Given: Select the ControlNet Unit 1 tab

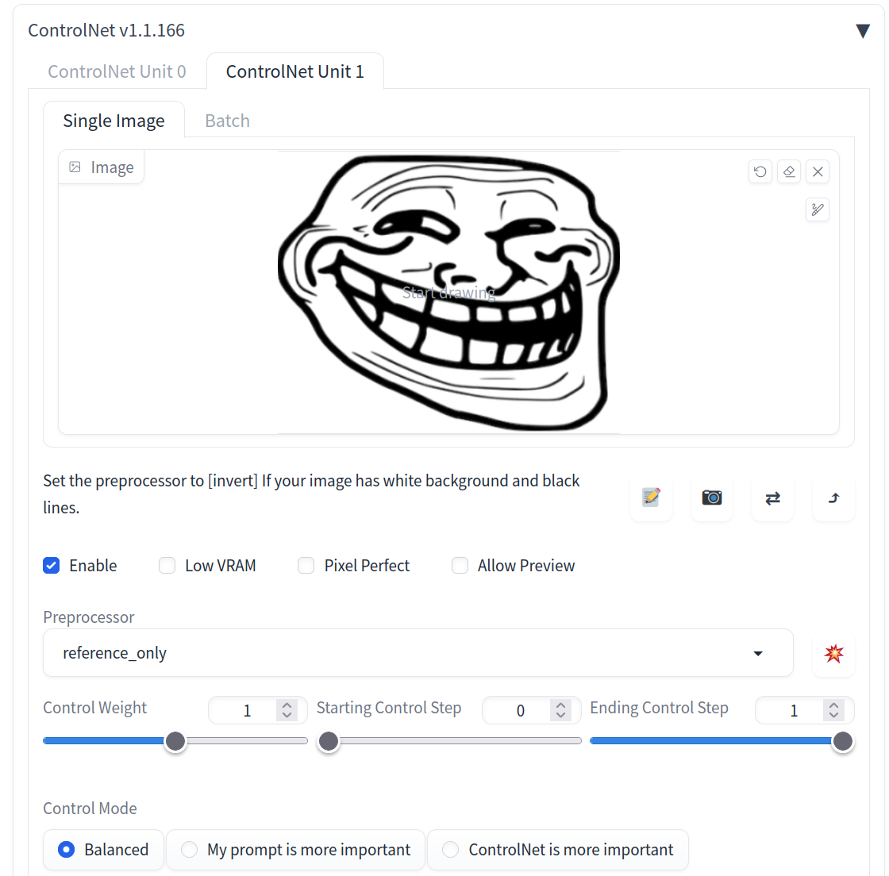Looking at the screenshot, I should 294,71.
